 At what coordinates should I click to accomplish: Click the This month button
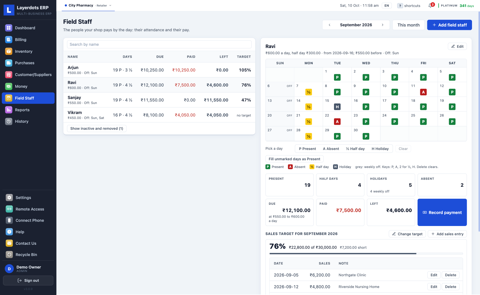408,25
